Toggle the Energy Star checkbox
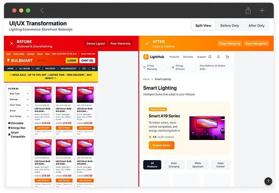 point(9,128)
